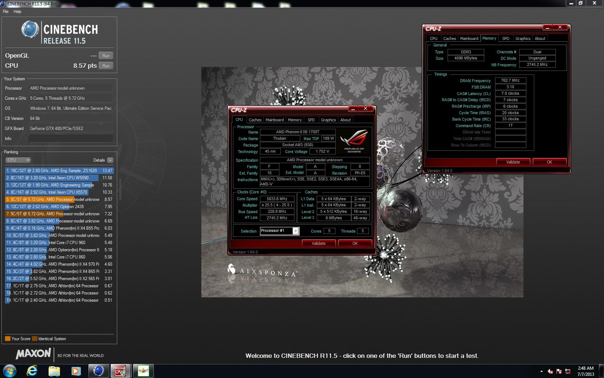604x378 pixels.
Task: Open the Ranking CPU dropdown
Action: click(x=18, y=160)
